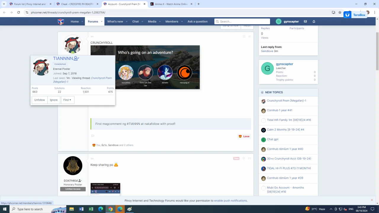Expand the What's new dropdown arrow

click(127, 22)
